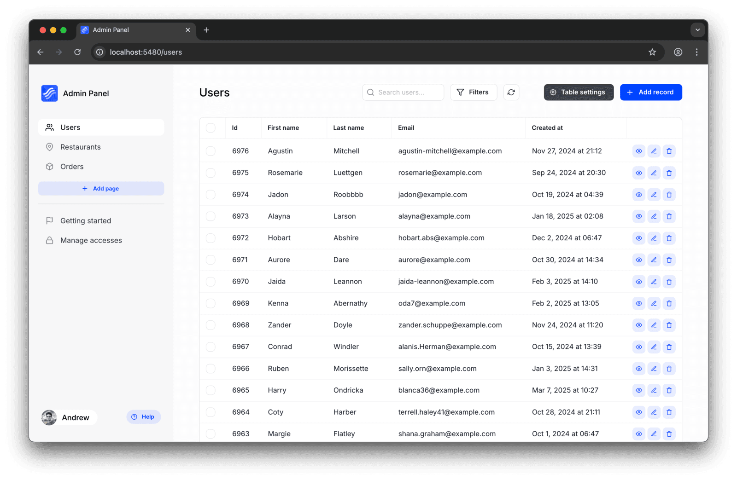The height and width of the screenshot is (480, 737).
Task: Delete the Harry Ondricka record
Action: tap(669, 390)
